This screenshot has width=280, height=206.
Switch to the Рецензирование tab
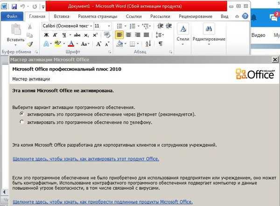pos(196,16)
